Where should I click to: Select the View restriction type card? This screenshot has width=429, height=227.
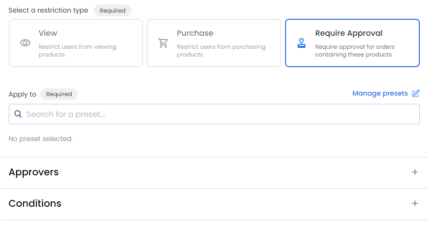(x=76, y=43)
